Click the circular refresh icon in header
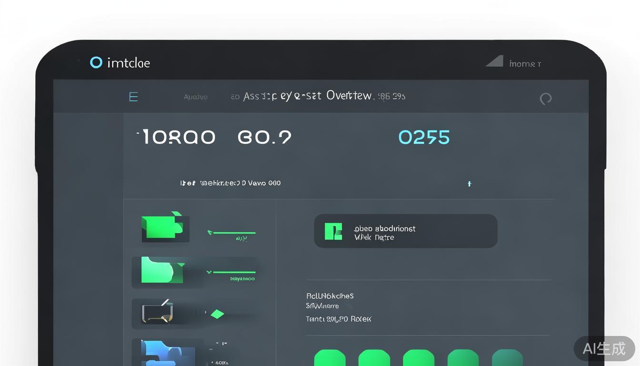This screenshot has width=640, height=366. tap(545, 99)
